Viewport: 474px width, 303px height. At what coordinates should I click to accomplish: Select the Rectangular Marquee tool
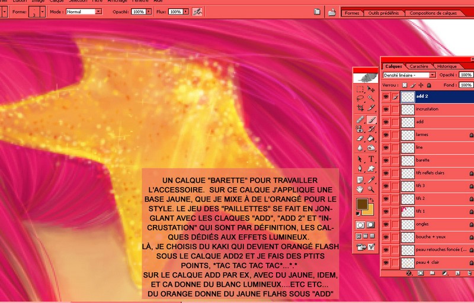pyautogui.click(x=360, y=89)
